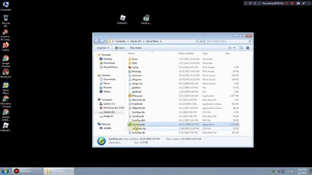The height and width of the screenshot is (175, 312).
Task: Open the Game Menu desktop shortcut
Action: coord(6,88)
